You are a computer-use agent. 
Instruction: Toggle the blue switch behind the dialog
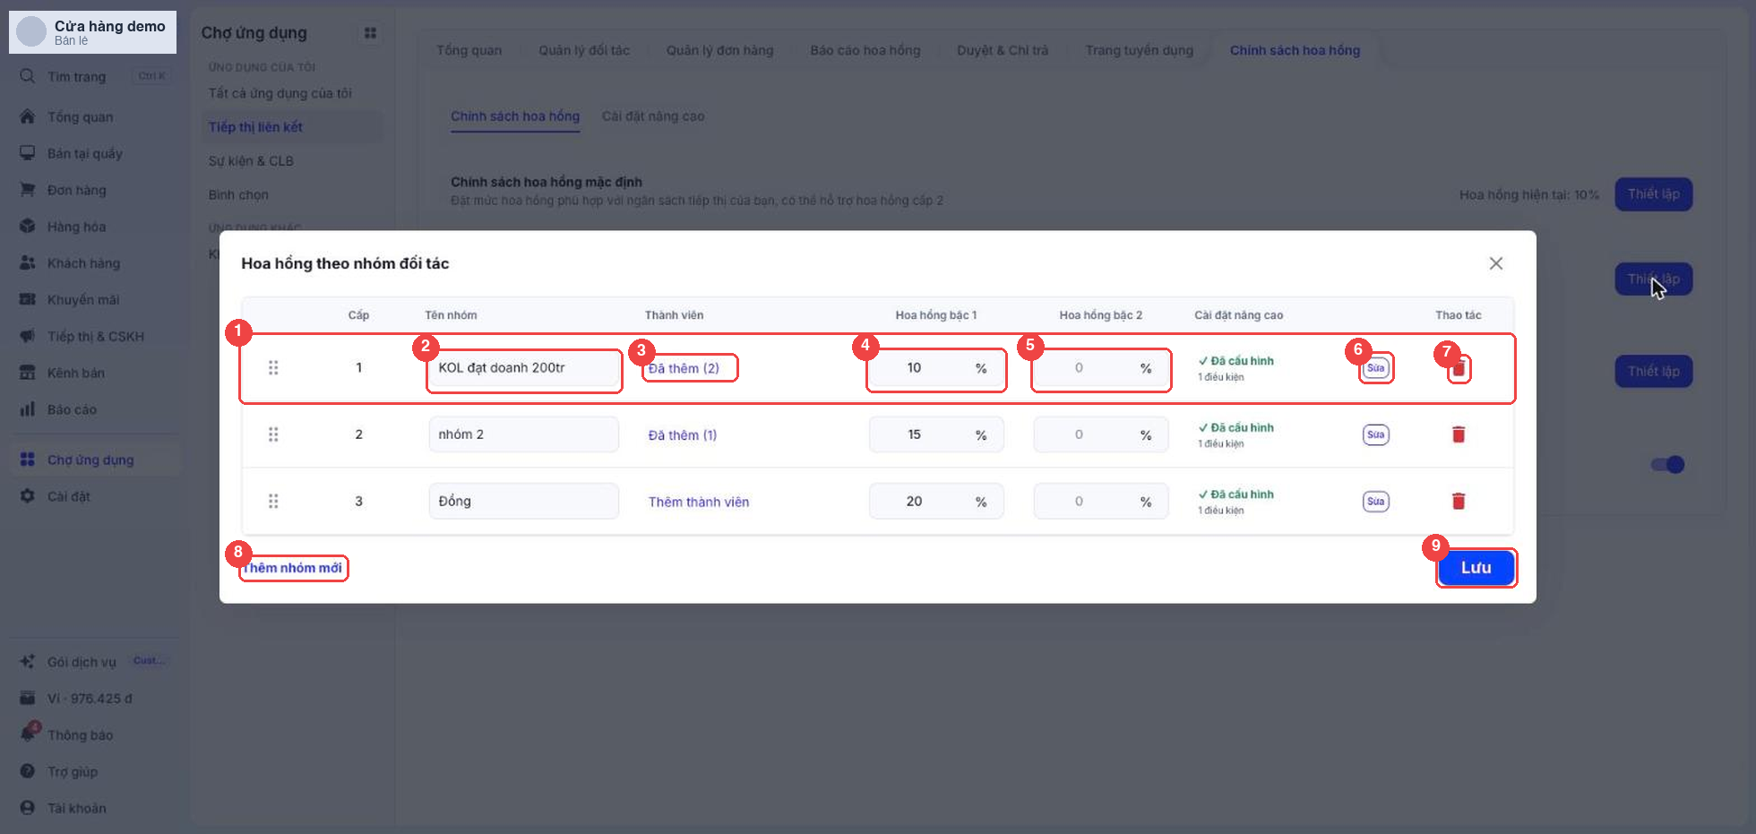pos(1667,464)
